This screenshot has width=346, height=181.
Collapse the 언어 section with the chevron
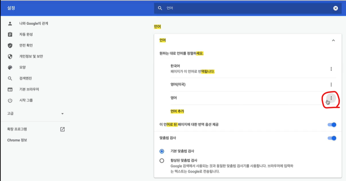tap(333, 41)
